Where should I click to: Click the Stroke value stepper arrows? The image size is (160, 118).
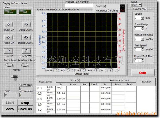pyautogui.click(x=143, y=18)
